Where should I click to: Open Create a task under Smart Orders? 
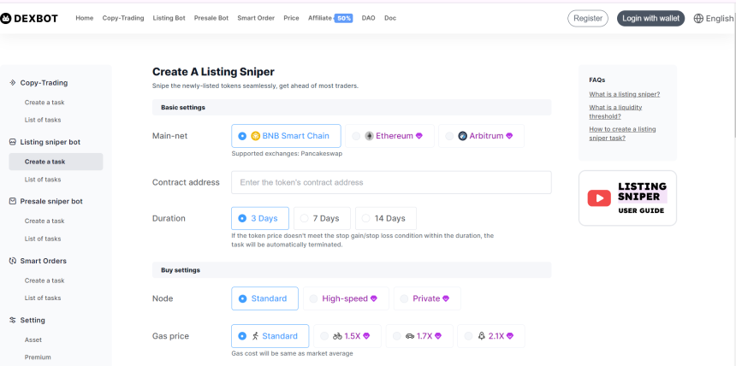click(45, 280)
